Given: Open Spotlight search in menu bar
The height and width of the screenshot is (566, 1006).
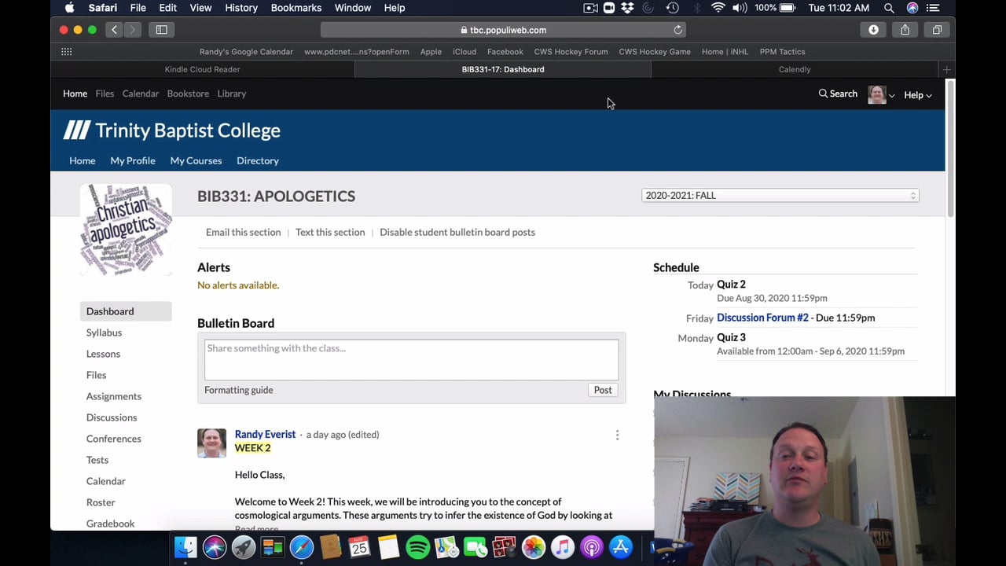Looking at the screenshot, I should (x=889, y=8).
